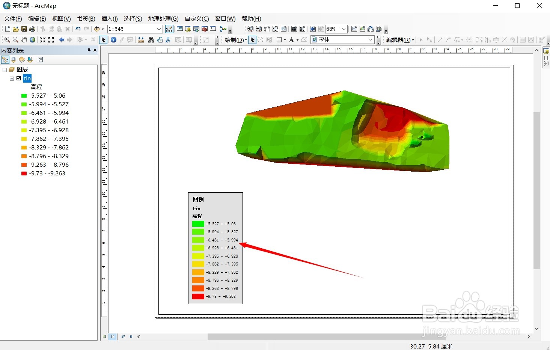
Task: Open the 绘制(D) drawing dropdown
Action: pyautogui.click(x=236, y=39)
